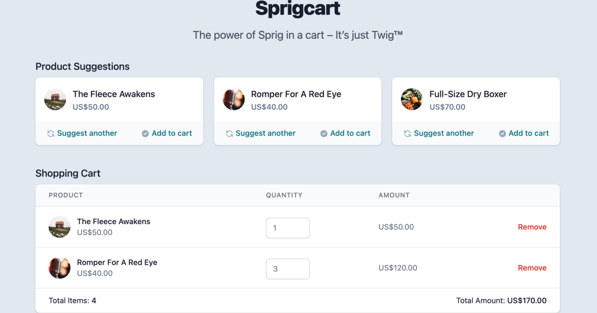
Task: Click the checkmark icon beside Full-Size Dry Boxer
Action: 502,133
